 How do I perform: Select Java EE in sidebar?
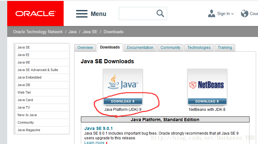coord(42,55)
